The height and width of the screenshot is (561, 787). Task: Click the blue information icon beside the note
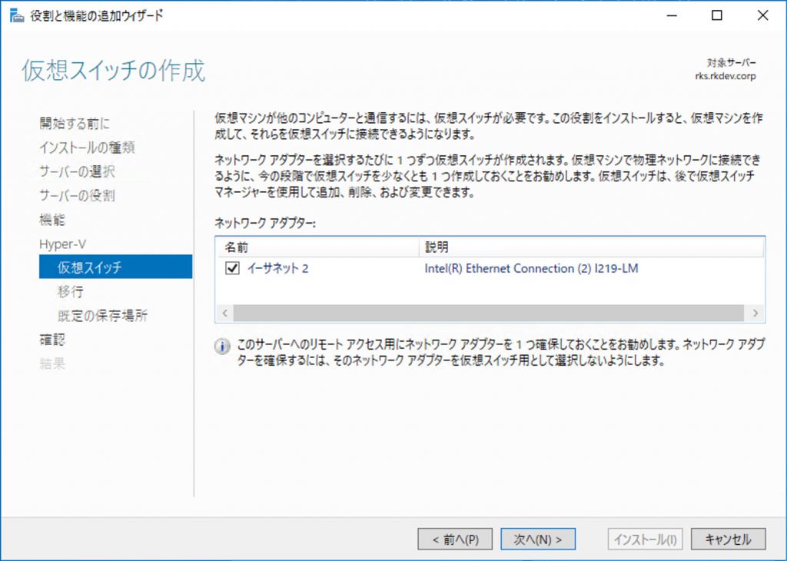(222, 347)
